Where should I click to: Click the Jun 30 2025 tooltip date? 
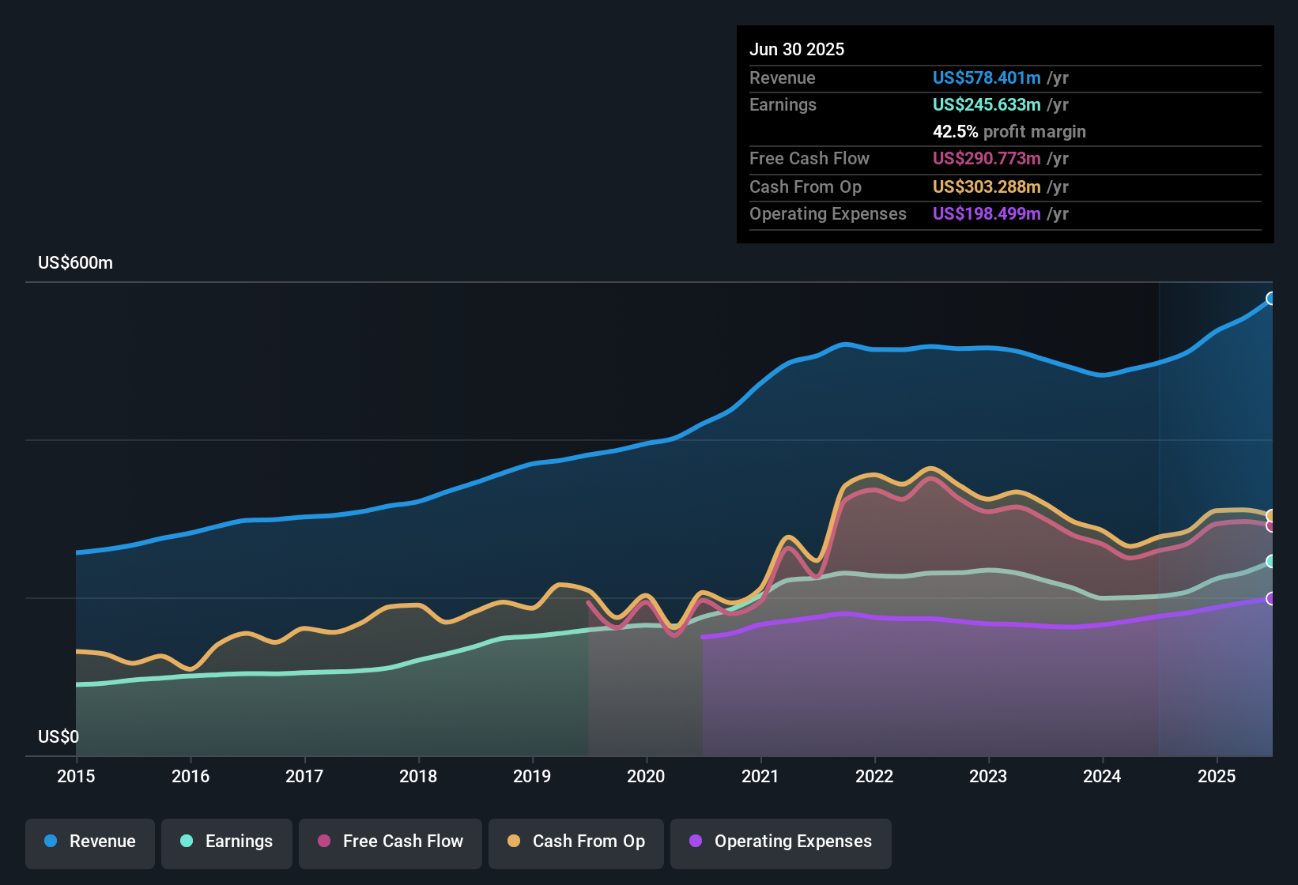[x=797, y=49]
